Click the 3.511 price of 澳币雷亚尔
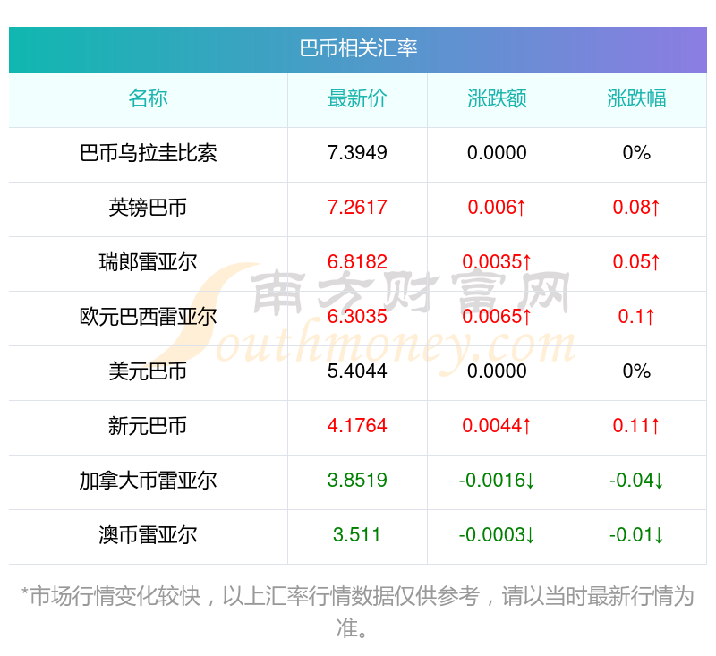This screenshot has width=716, height=656. coord(357,536)
